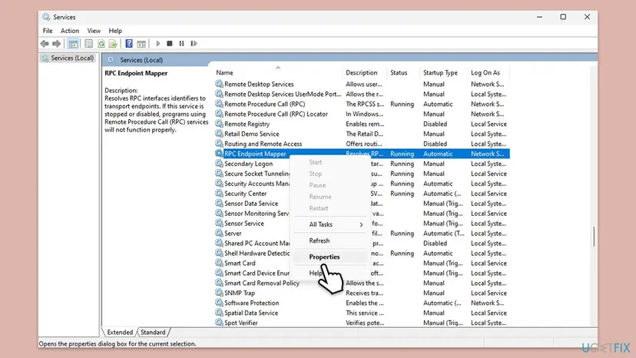Viewport: 636px width, 358px height.
Task: Click the Export List toolbar icon
Action: (113, 44)
